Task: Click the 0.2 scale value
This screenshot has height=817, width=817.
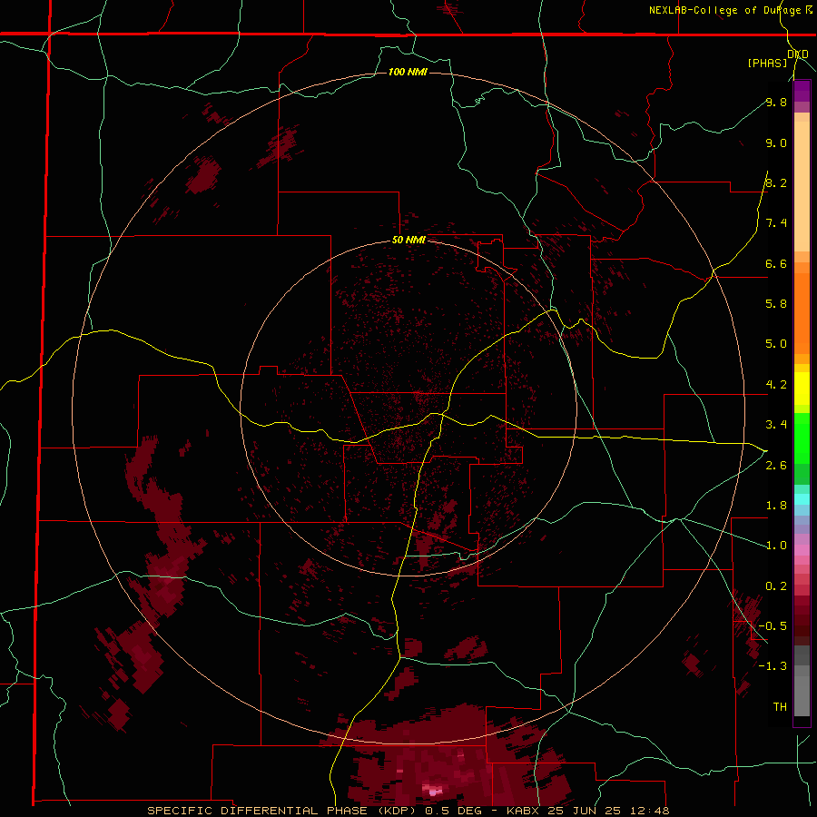Action: (x=776, y=586)
